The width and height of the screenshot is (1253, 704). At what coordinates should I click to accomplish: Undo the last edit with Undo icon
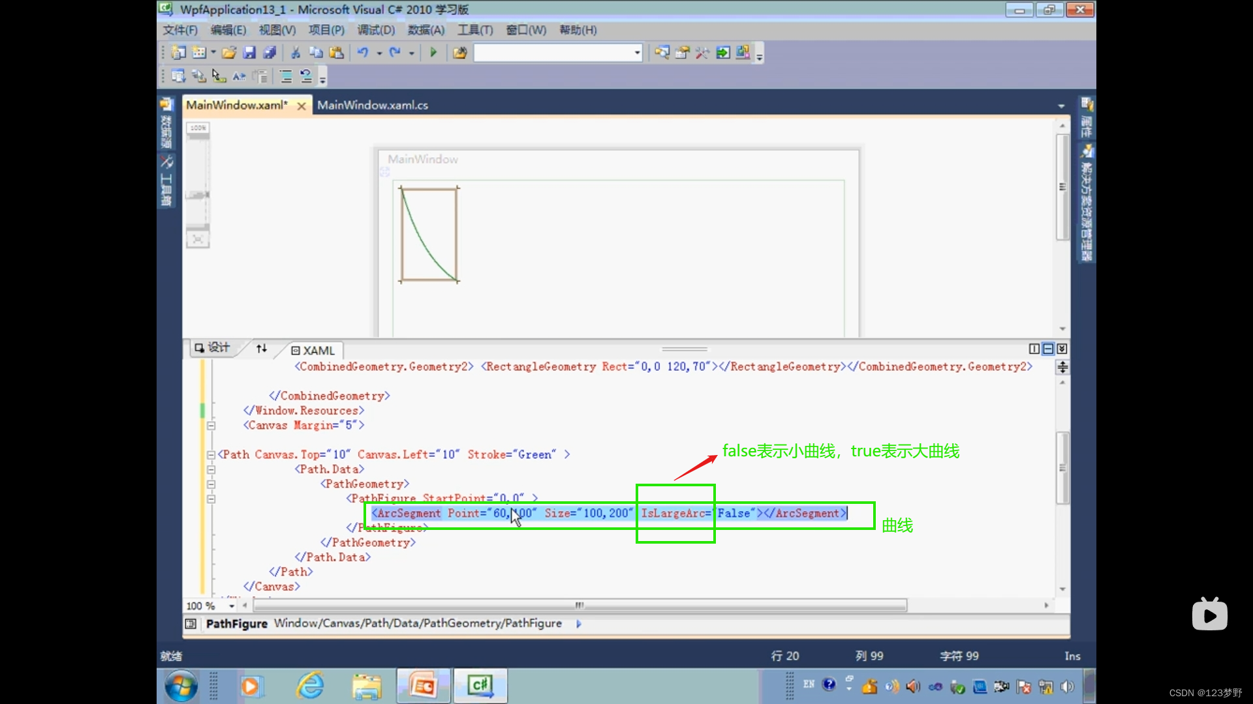coord(363,53)
